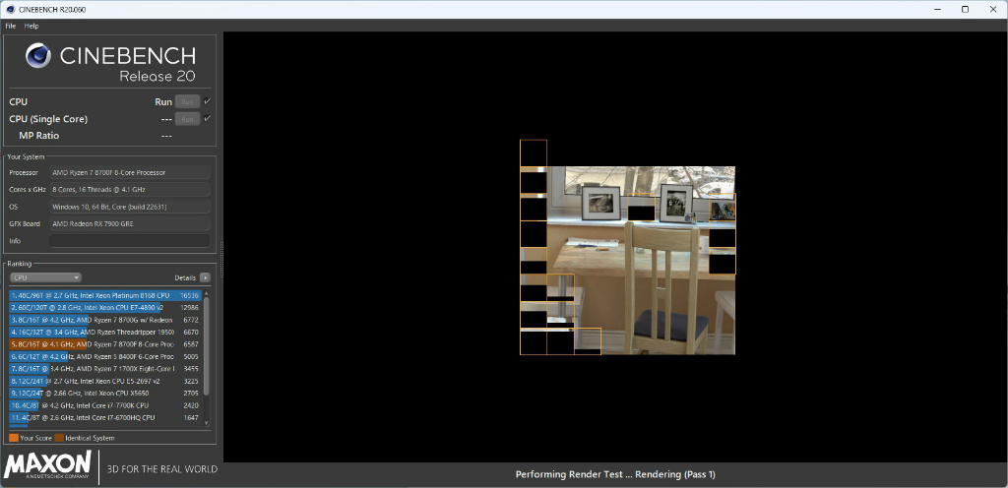
Task: Click the Cinebench title bar app icon
Action: tap(10, 10)
